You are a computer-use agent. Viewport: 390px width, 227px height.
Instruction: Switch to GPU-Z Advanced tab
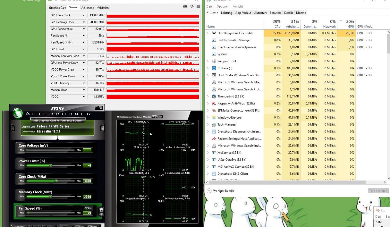88,8
